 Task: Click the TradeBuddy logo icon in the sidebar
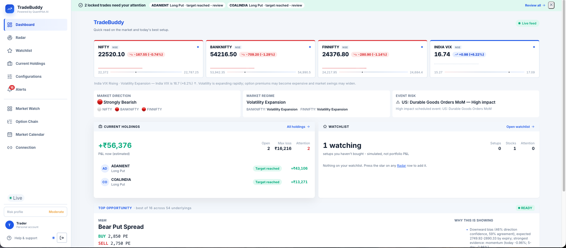coord(10,9)
